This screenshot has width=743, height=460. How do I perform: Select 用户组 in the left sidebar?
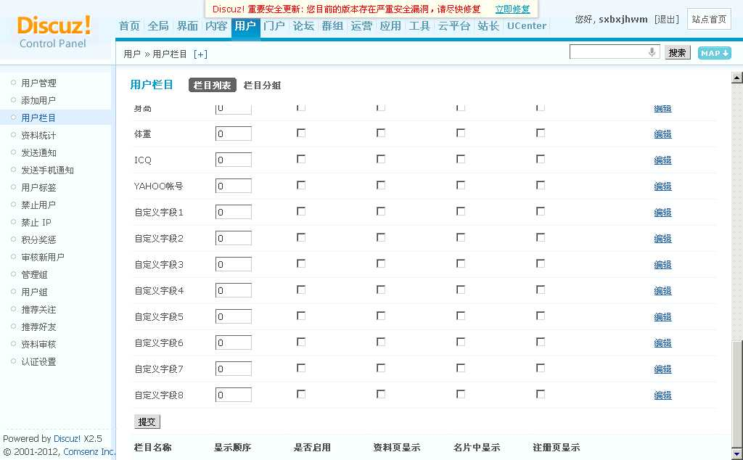34,292
